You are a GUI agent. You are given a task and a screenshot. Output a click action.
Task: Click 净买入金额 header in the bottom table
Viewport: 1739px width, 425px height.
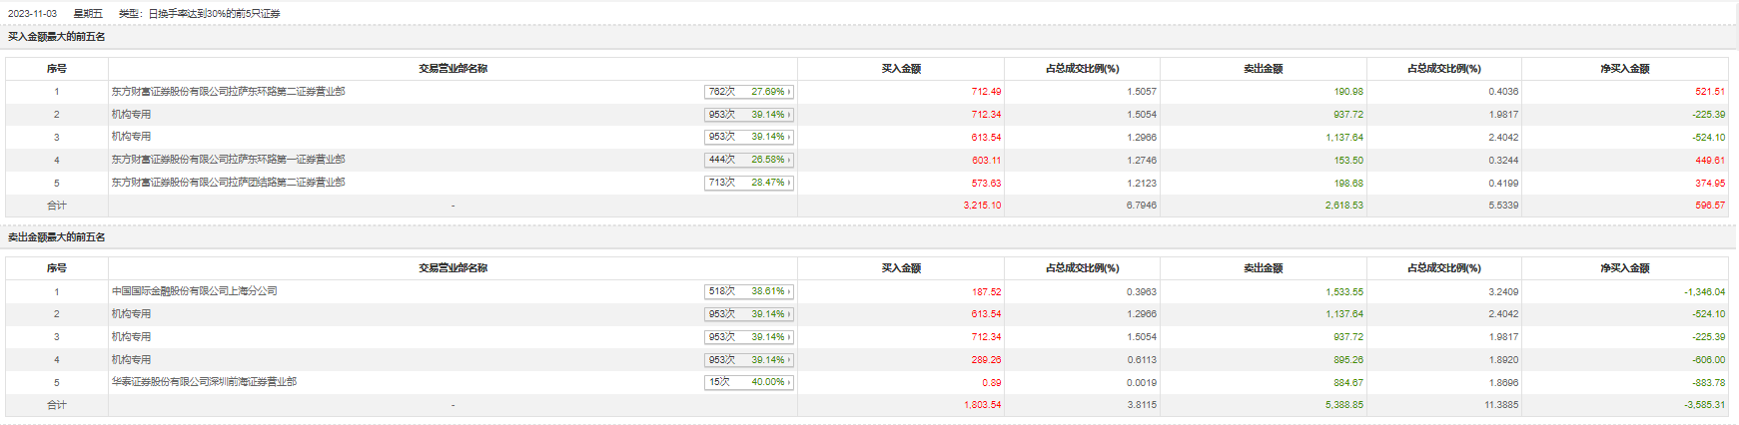pyautogui.click(x=1624, y=268)
